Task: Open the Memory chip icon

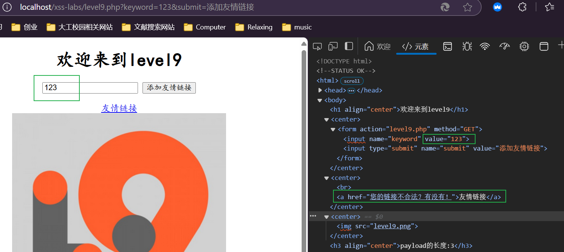Action: (524, 46)
